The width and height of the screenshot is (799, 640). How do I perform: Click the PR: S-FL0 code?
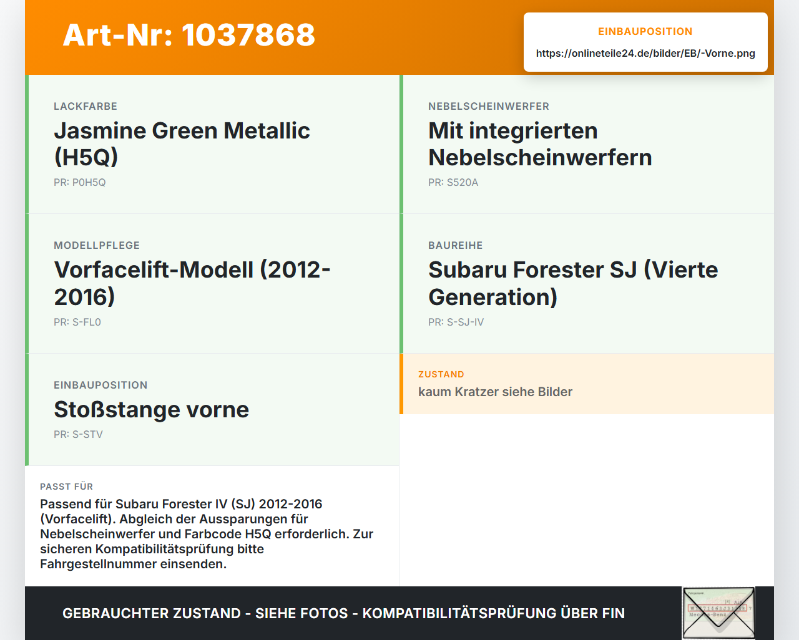click(77, 322)
